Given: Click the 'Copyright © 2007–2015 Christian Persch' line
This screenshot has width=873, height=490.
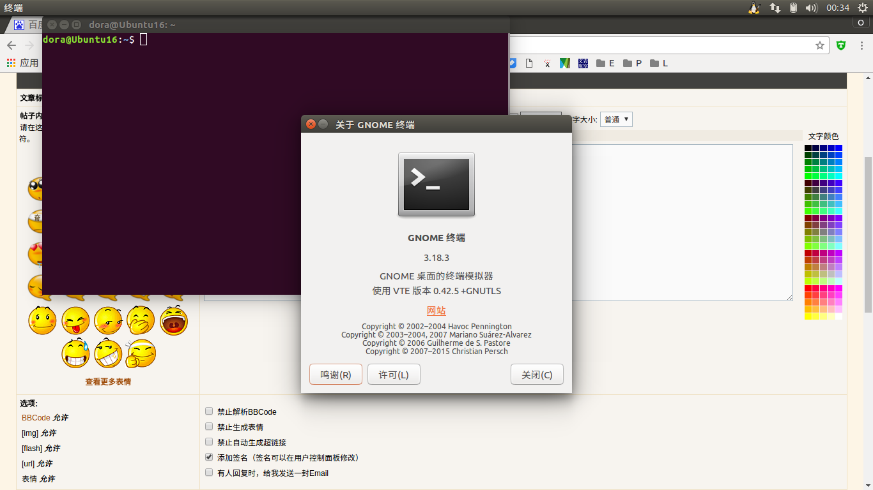Looking at the screenshot, I should [436, 351].
